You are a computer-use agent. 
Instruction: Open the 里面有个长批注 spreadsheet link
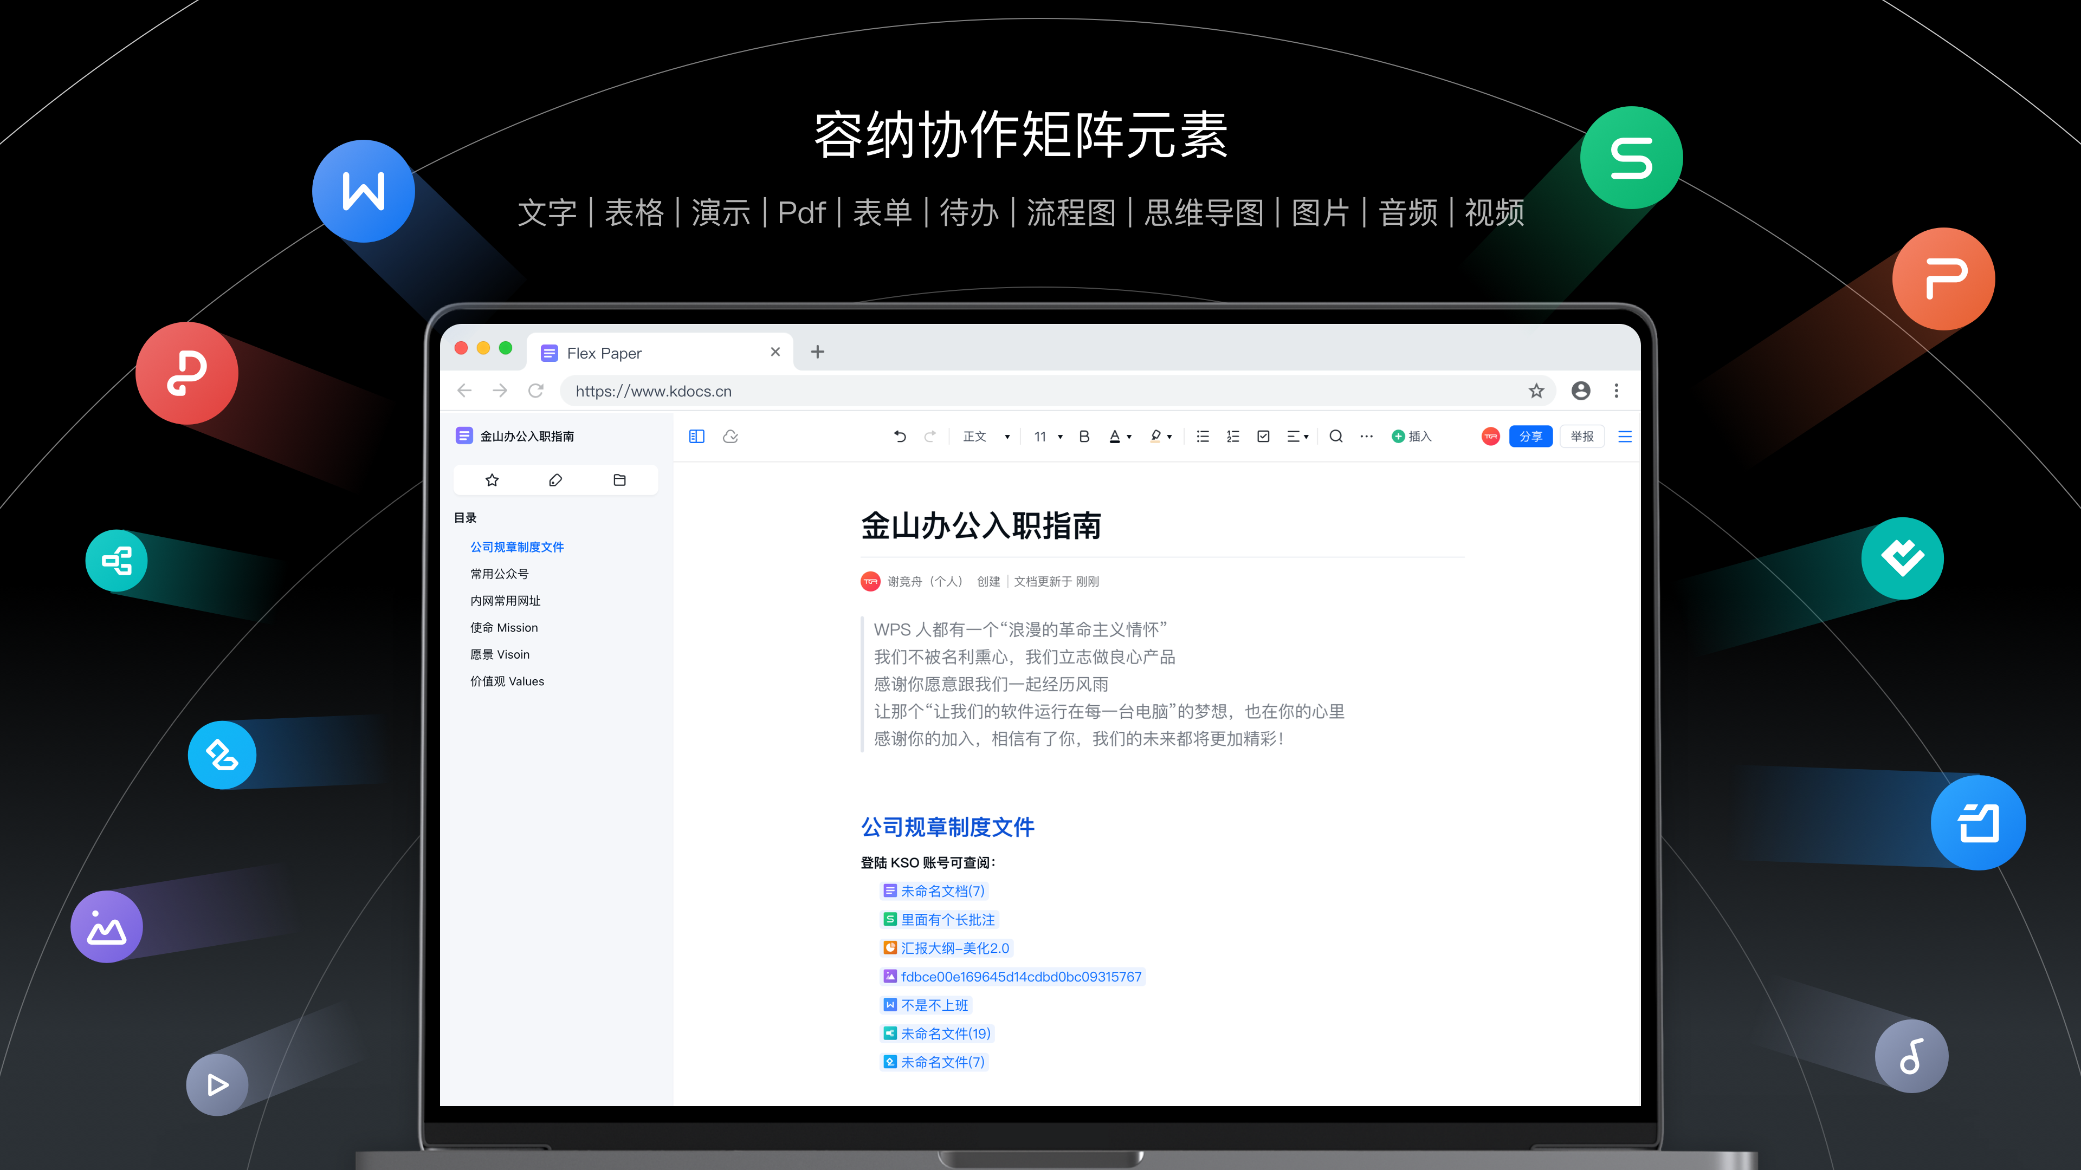click(x=939, y=920)
